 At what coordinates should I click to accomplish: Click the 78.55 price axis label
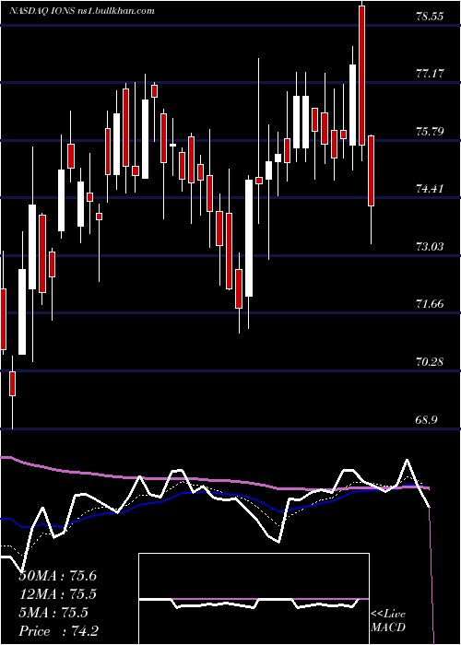(431, 17)
